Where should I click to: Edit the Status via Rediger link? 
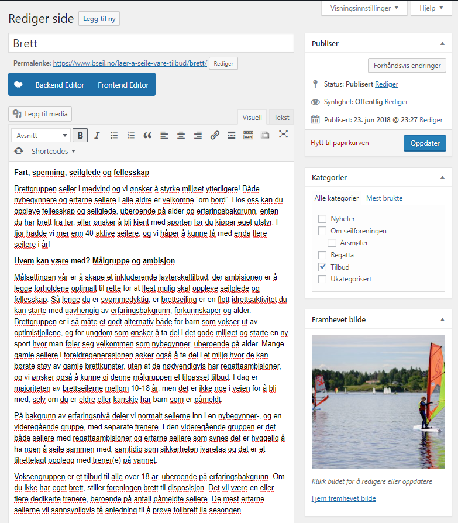(386, 84)
